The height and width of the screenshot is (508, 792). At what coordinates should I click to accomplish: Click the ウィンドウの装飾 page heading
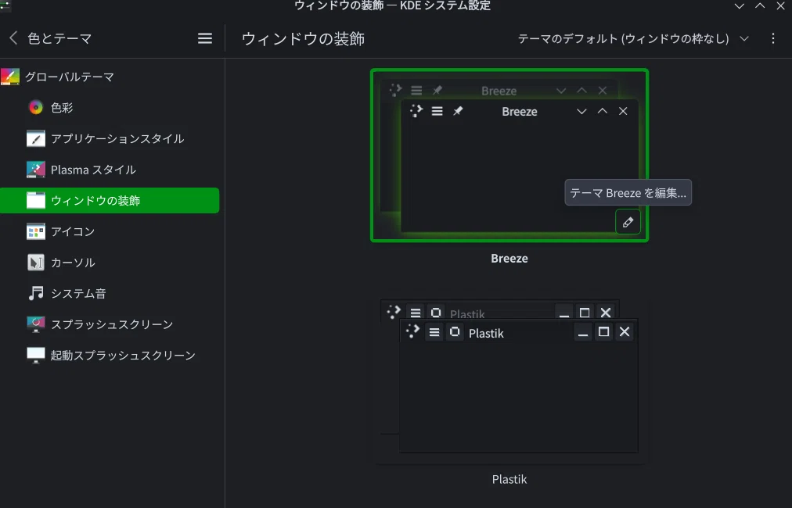[x=303, y=39]
